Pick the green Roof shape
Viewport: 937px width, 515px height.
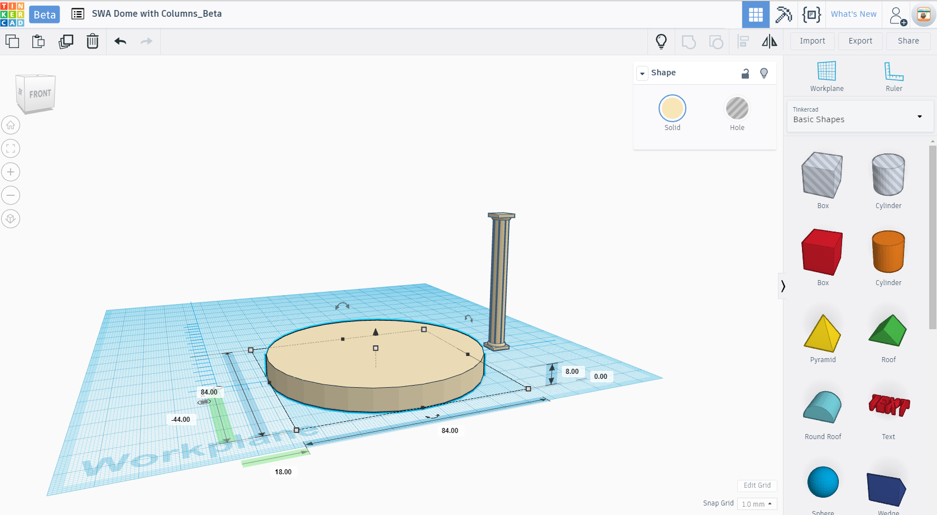coord(888,331)
